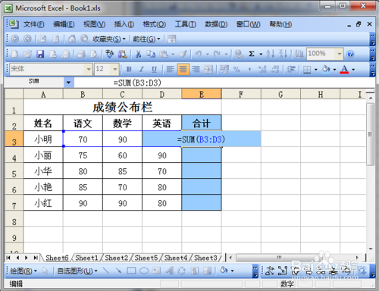Toggle the highlighted Center alignment button
Image resolution: width=379 pixels, height=291 pixels.
[183, 69]
